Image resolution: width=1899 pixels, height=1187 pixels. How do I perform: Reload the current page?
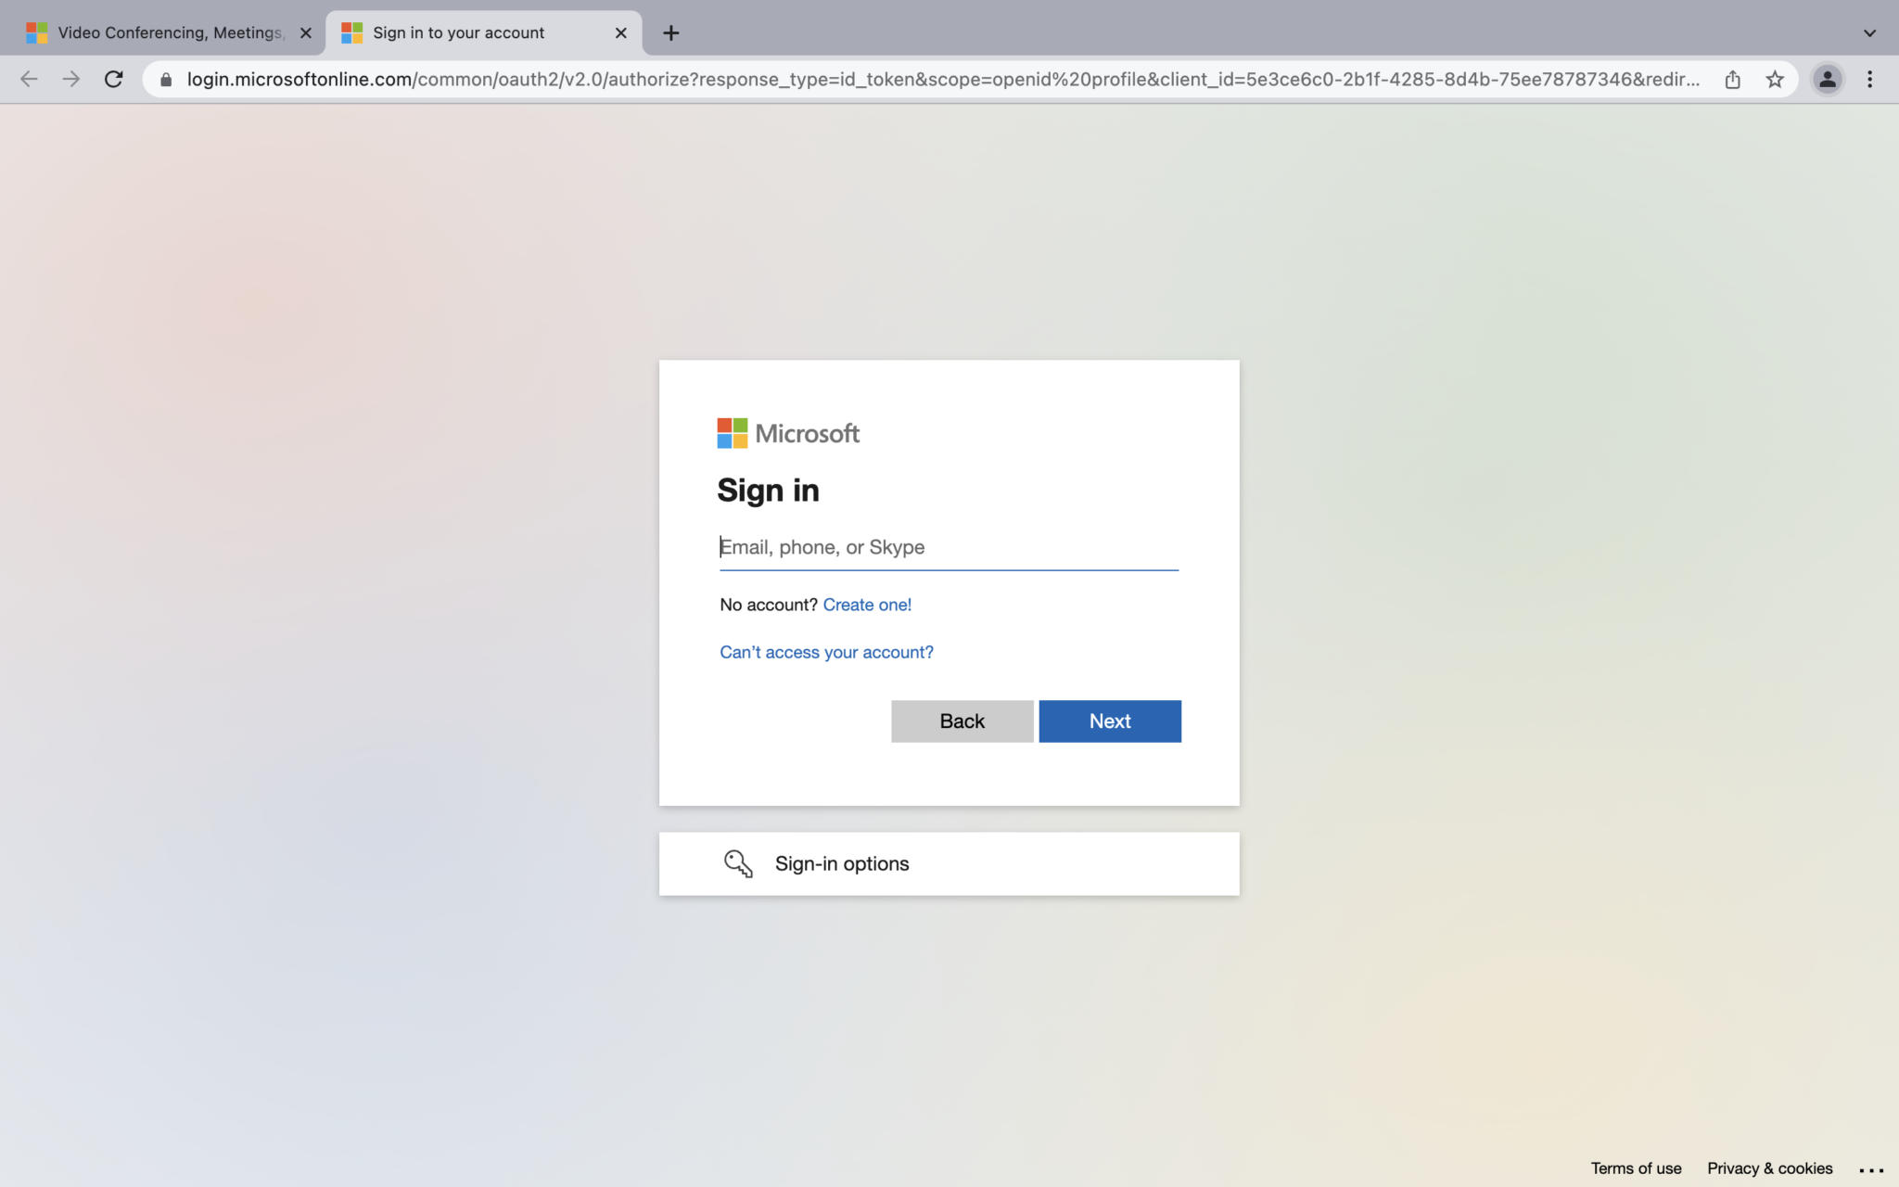coord(114,80)
